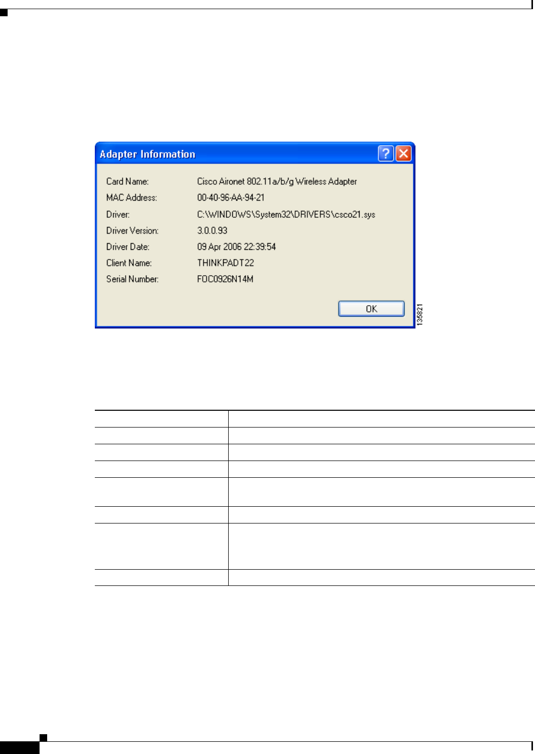Select the 09 Apr 2006 22:39:54 value
535x754 pixels.
point(236,247)
